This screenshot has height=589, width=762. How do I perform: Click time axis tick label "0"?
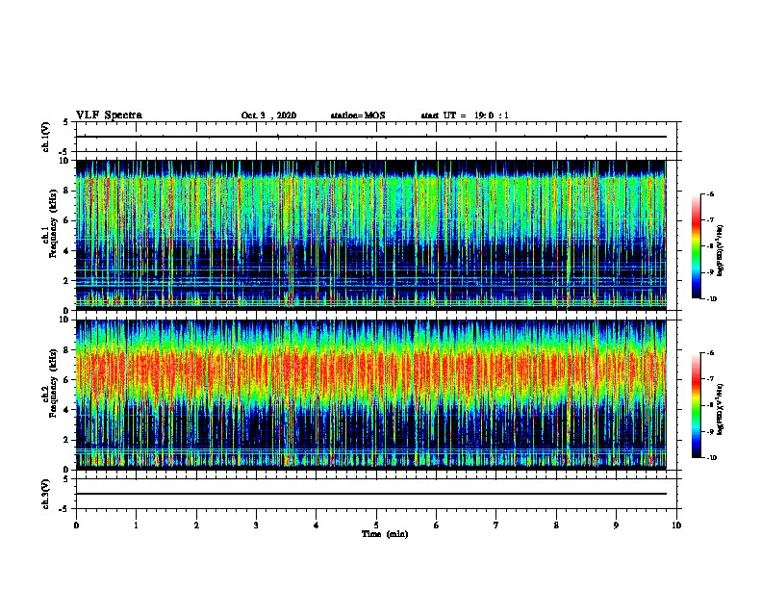[x=76, y=525]
